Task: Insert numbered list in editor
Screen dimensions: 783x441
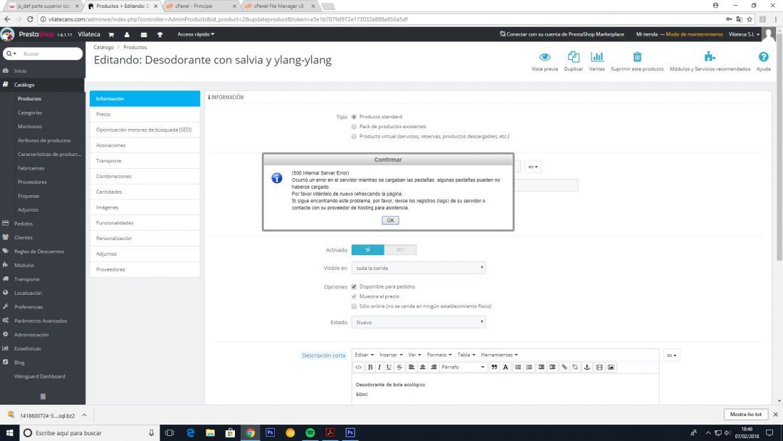Action: (530, 367)
